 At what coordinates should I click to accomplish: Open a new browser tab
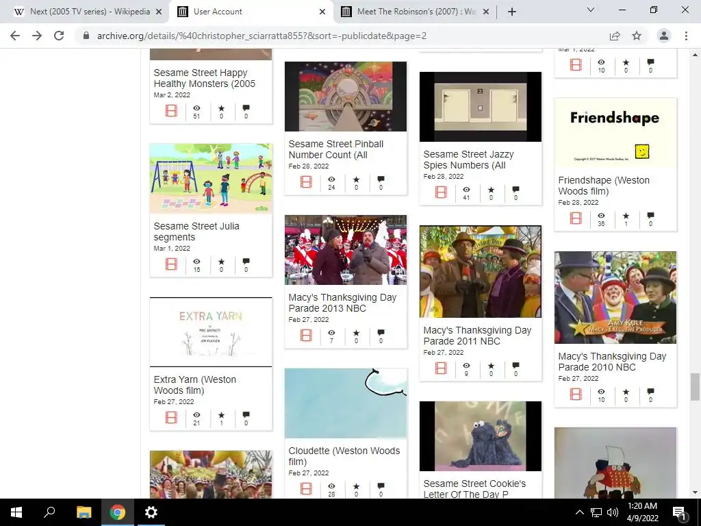(x=512, y=12)
